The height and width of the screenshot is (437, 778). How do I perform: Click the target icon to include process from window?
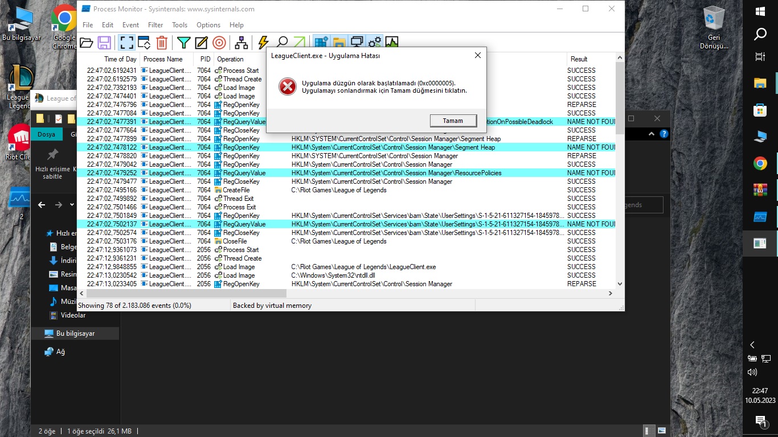coord(219,43)
